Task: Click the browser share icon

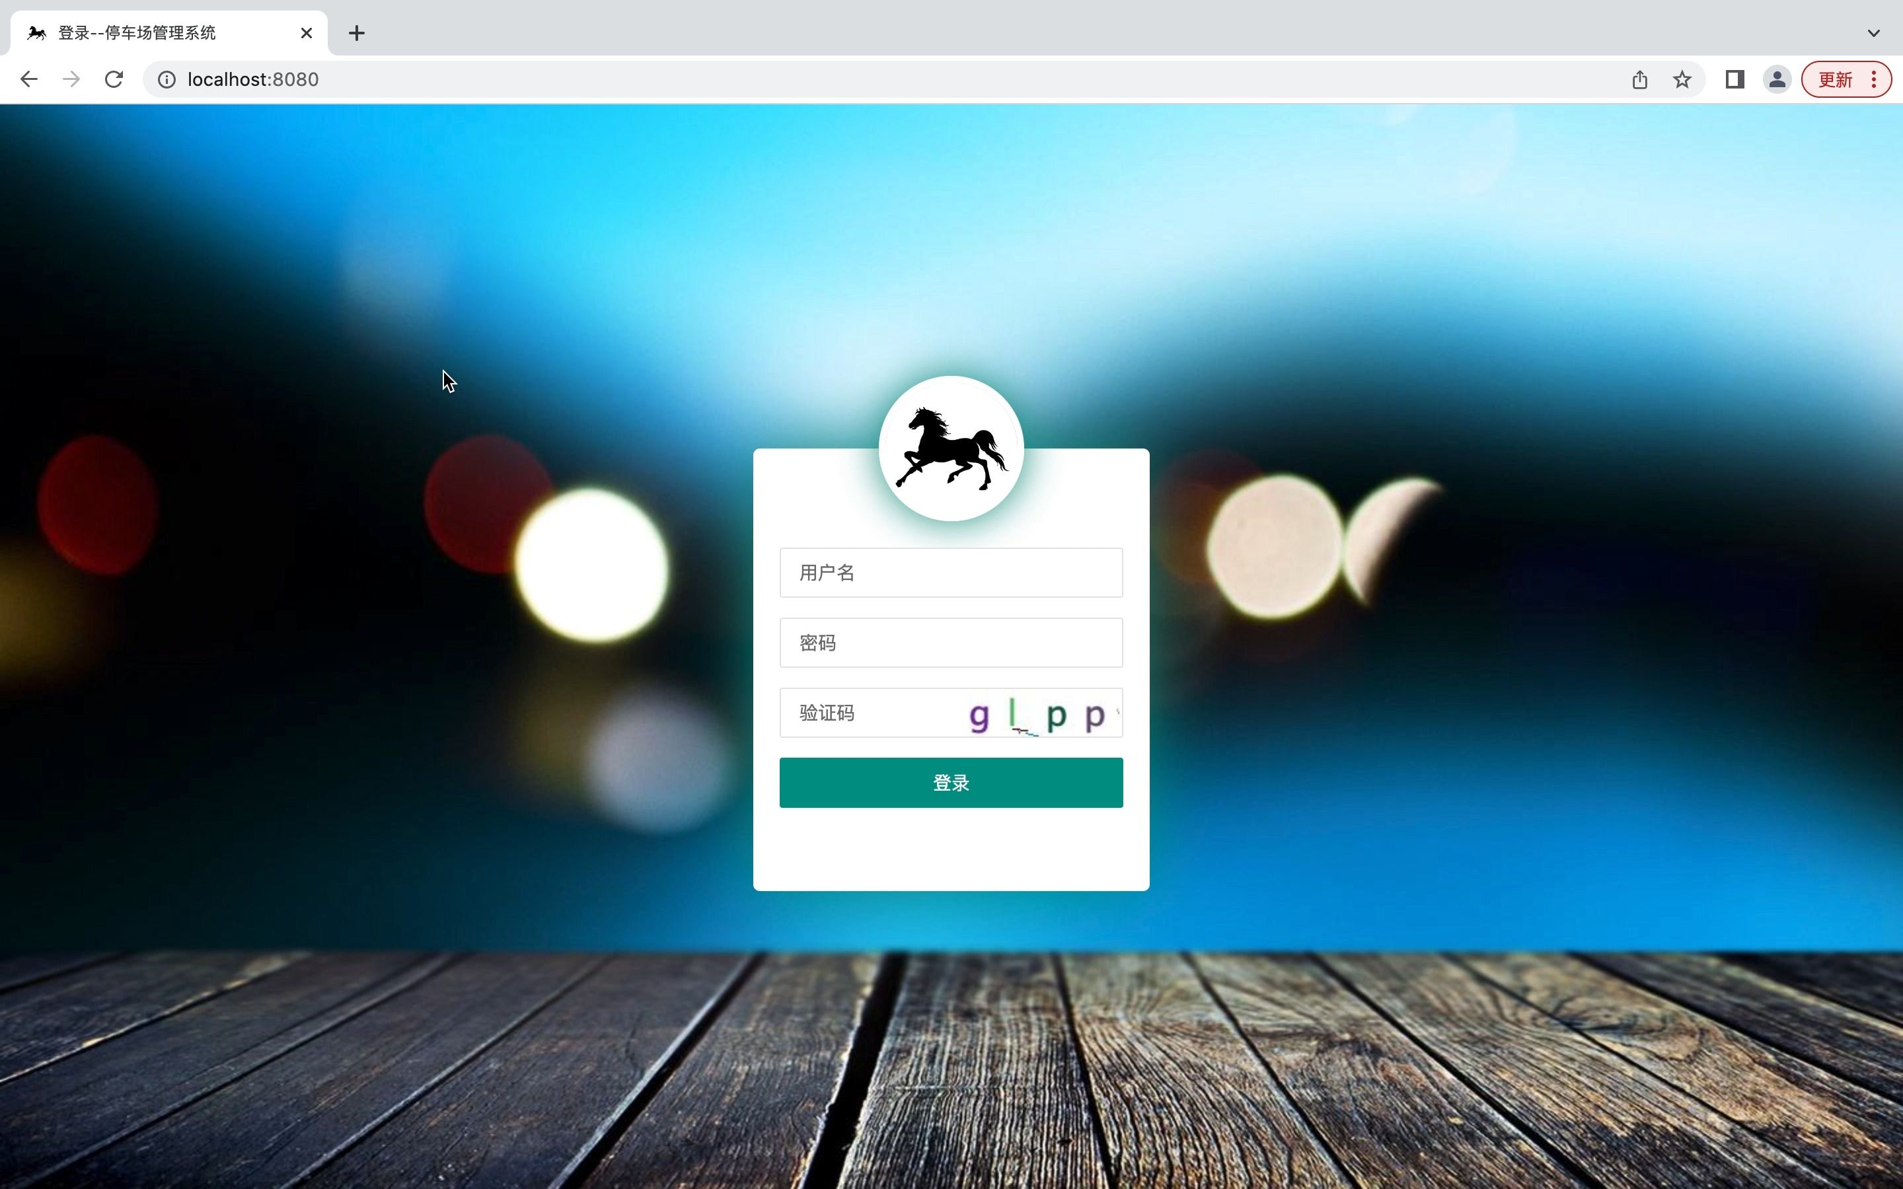Action: [1639, 79]
